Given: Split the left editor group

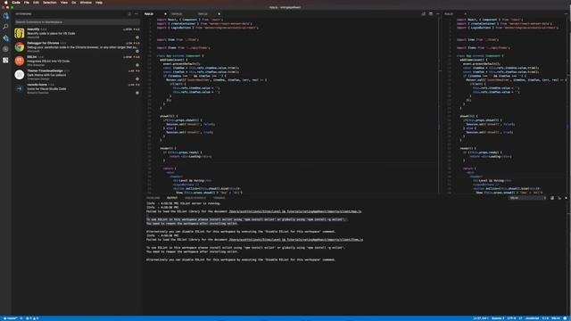Looking at the screenshot, I should click(431, 14).
